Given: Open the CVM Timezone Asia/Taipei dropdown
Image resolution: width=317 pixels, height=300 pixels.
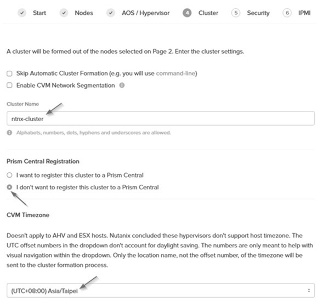Looking at the screenshot, I should pyautogui.click(x=161, y=291).
